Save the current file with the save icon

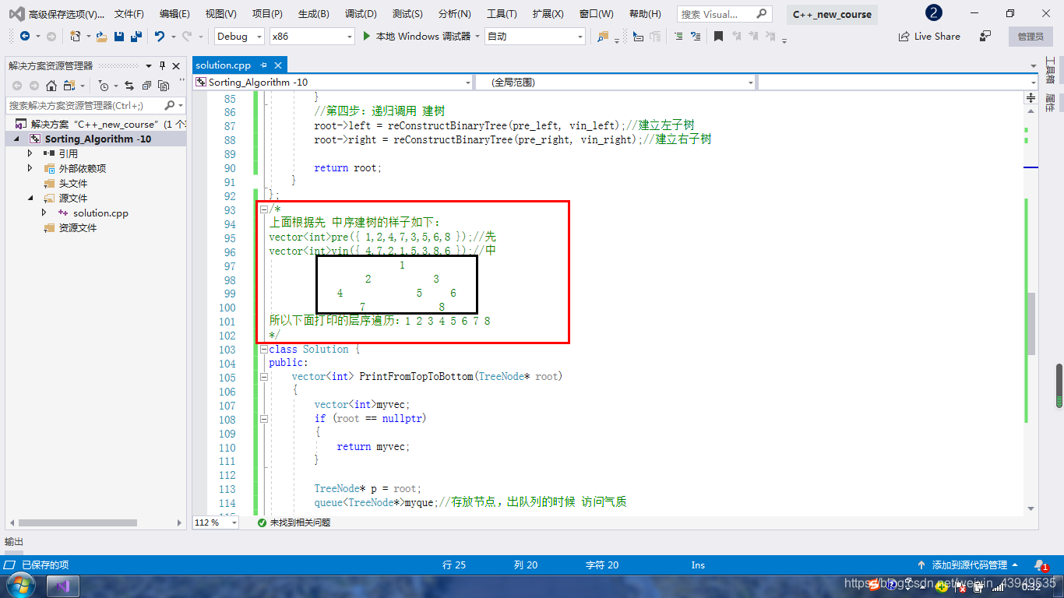click(119, 37)
